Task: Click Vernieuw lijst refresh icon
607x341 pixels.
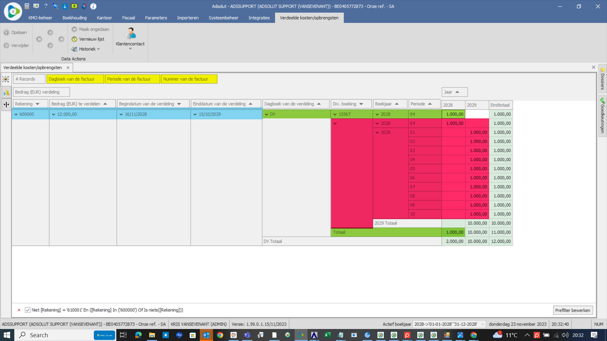Action: point(74,39)
